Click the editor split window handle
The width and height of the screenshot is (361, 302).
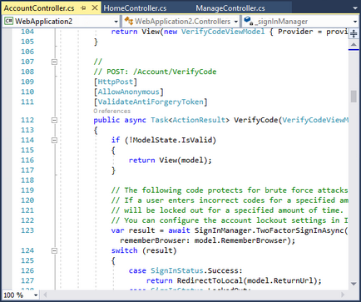354,34
